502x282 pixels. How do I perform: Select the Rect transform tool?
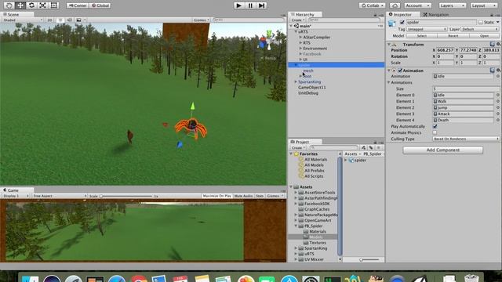click(x=54, y=5)
